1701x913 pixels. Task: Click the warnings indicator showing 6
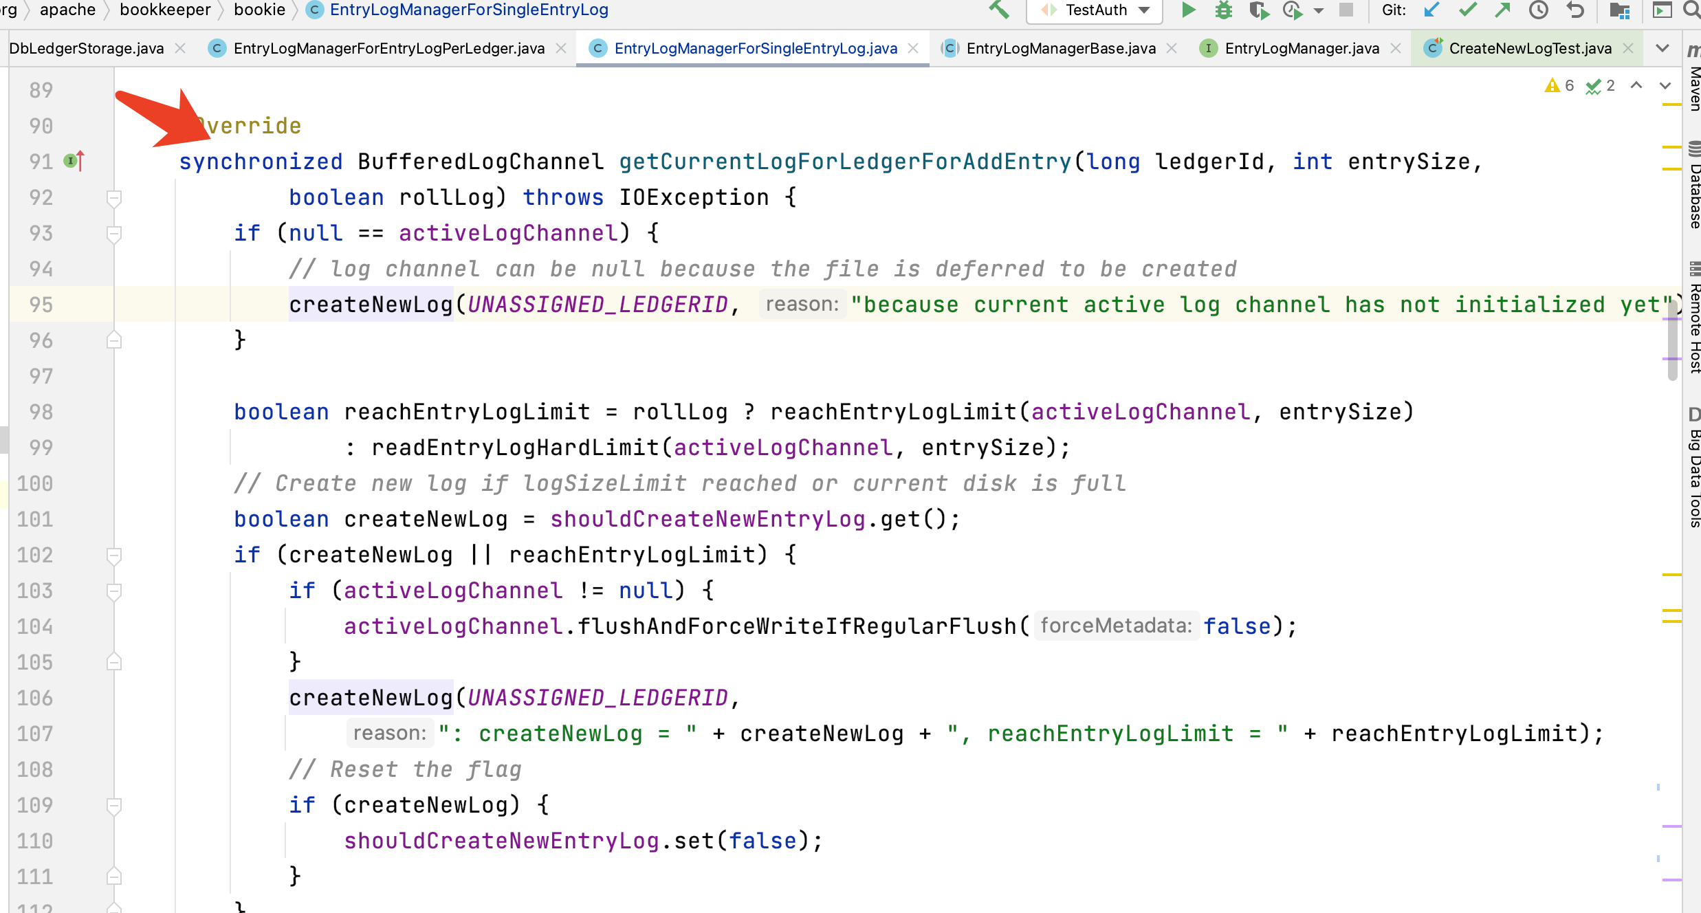(1559, 85)
